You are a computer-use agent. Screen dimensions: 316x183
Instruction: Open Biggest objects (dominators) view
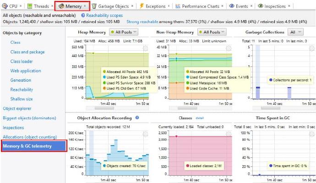[29, 118]
